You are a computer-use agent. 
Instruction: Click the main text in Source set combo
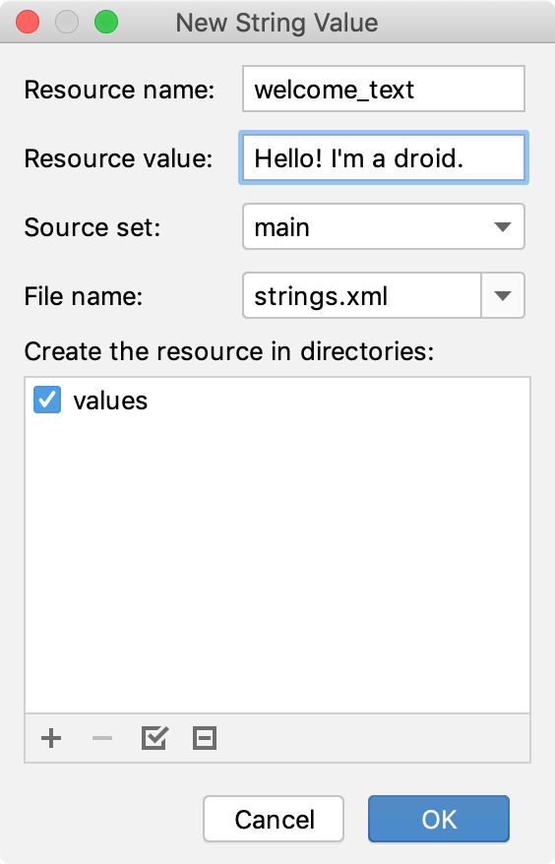click(x=281, y=227)
